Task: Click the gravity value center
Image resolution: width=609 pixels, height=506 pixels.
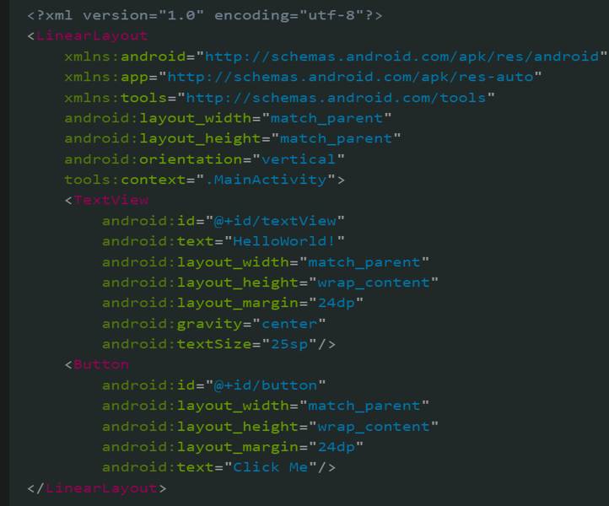Action: (x=289, y=324)
